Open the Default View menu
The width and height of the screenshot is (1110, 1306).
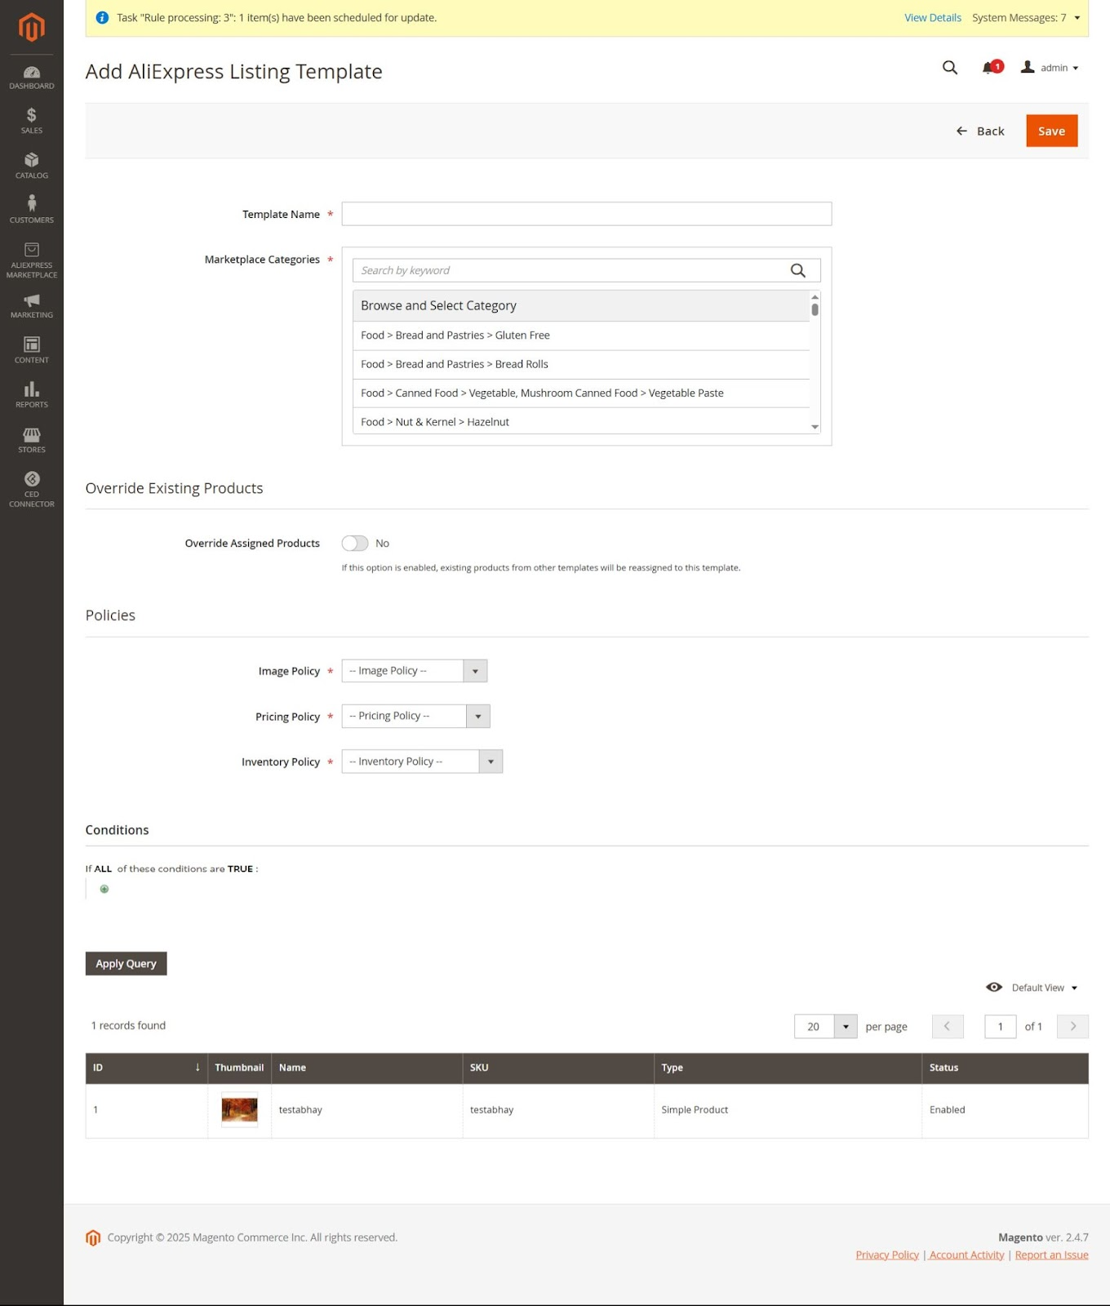(1033, 988)
